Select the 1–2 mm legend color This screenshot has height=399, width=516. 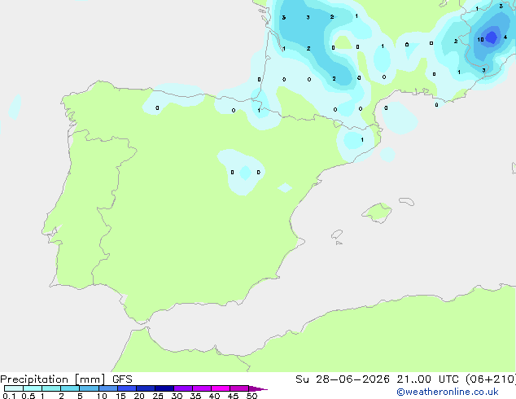tap(51, 388)
